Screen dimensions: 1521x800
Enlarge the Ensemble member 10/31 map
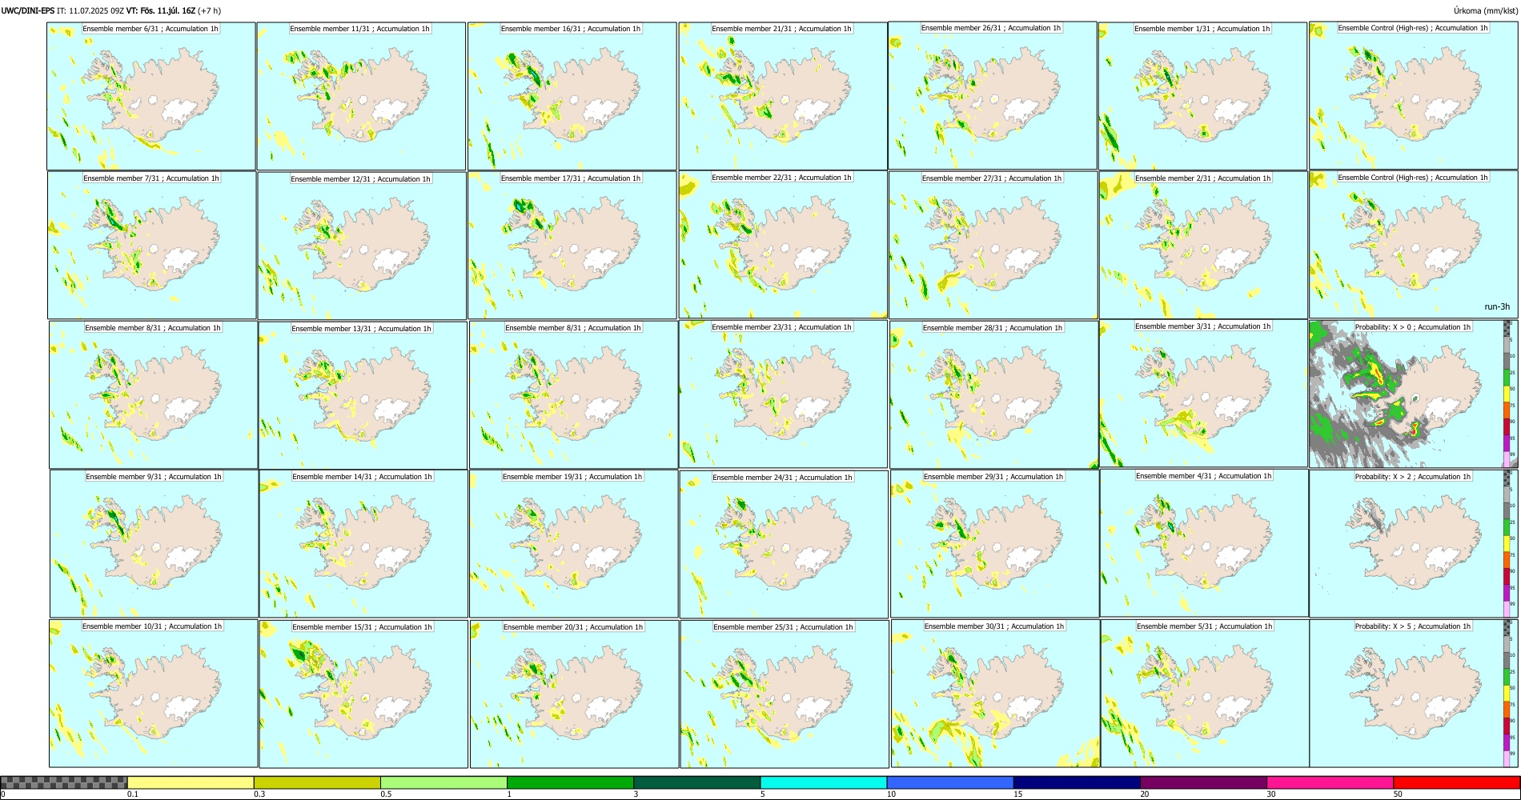coord(153,694)
